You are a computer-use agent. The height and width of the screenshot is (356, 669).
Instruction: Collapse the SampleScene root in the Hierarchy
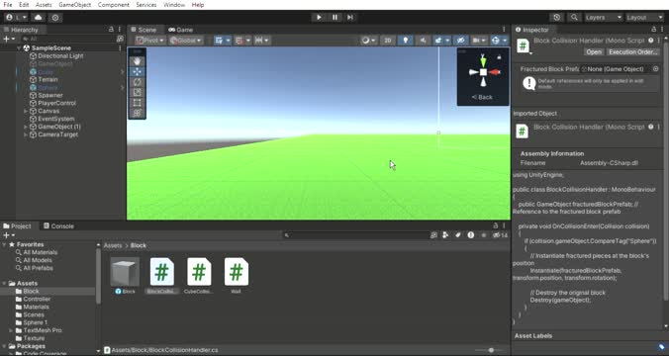(x=19, y=48)
